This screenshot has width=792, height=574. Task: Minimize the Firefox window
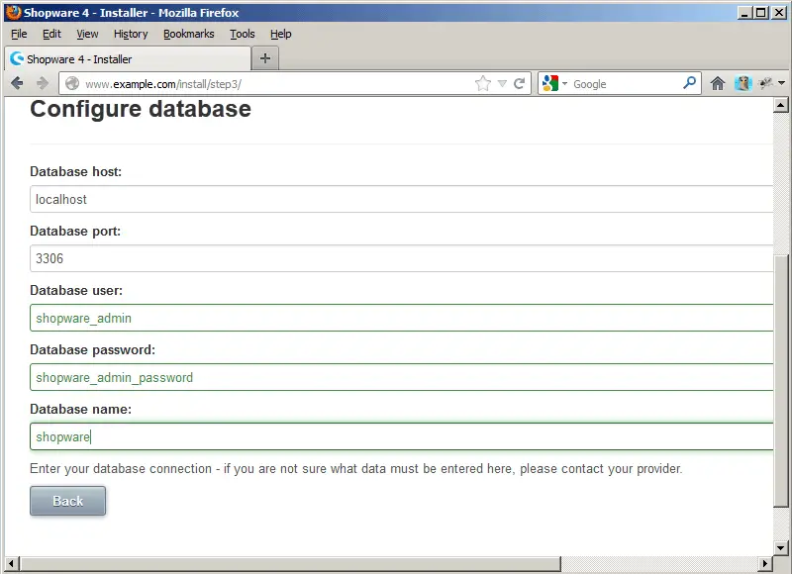(743, 13)
